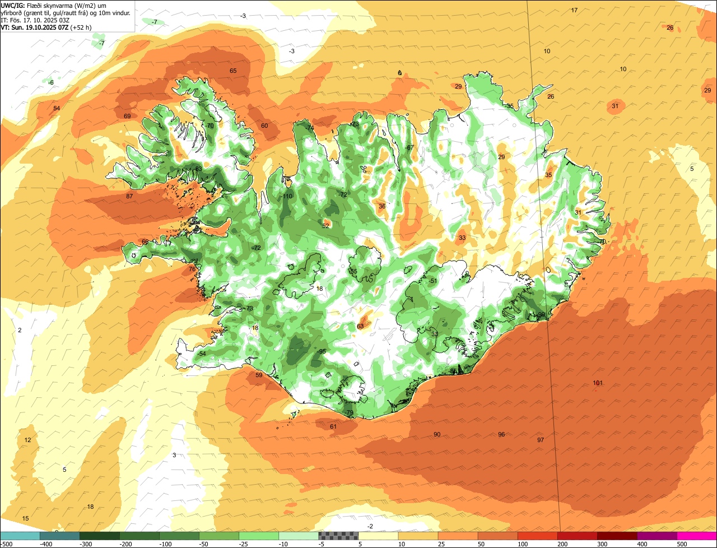Click the map value 54 at the west edge
717x548 pixels.
coord(57,108)
